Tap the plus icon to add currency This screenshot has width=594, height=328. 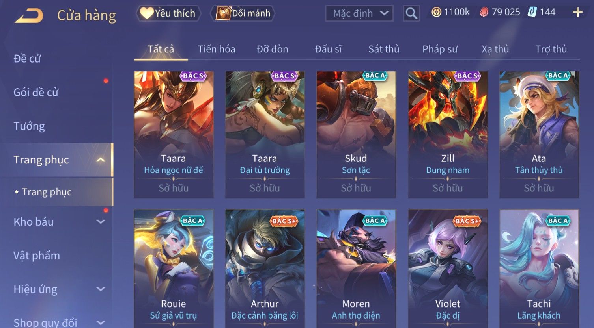(x=577, y=13)
